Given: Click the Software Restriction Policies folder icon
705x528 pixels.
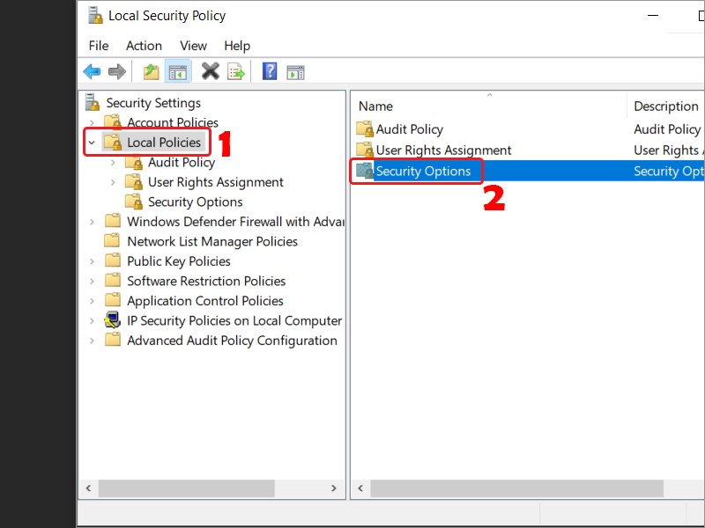Looking at the screenshot, I should 113,280.
